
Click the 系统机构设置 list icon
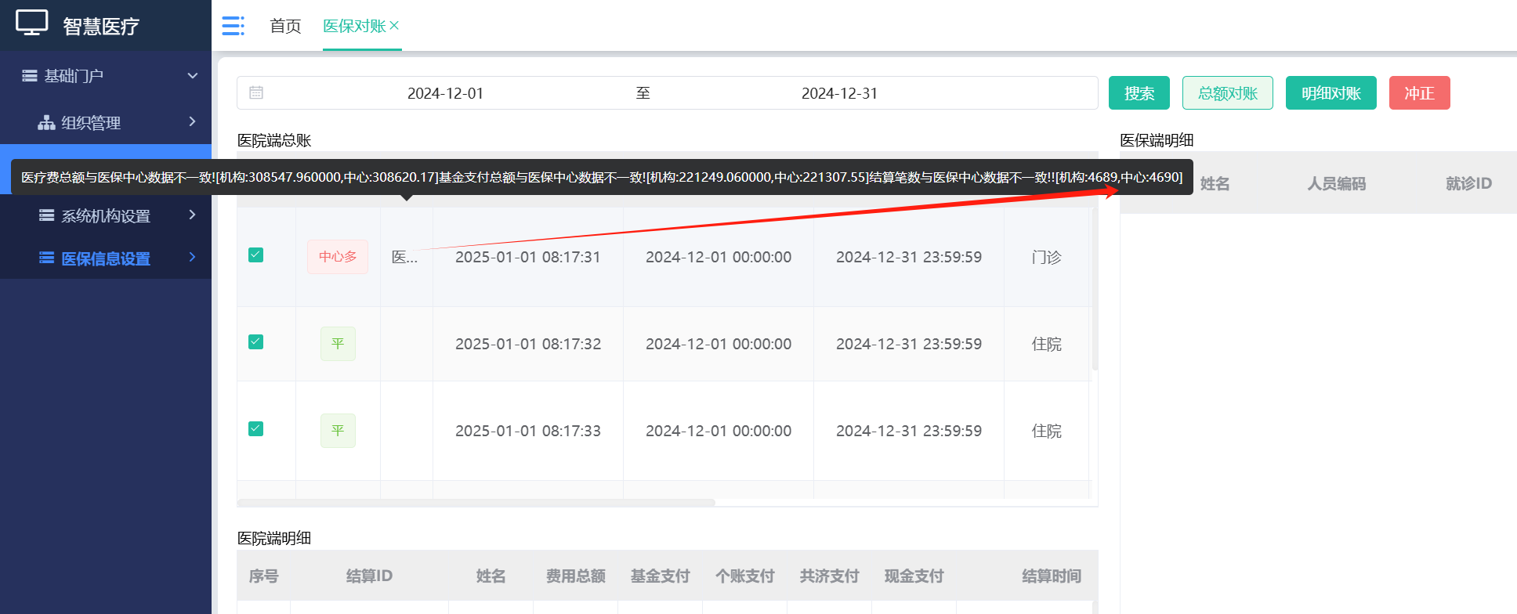click(x=47, y=215)
